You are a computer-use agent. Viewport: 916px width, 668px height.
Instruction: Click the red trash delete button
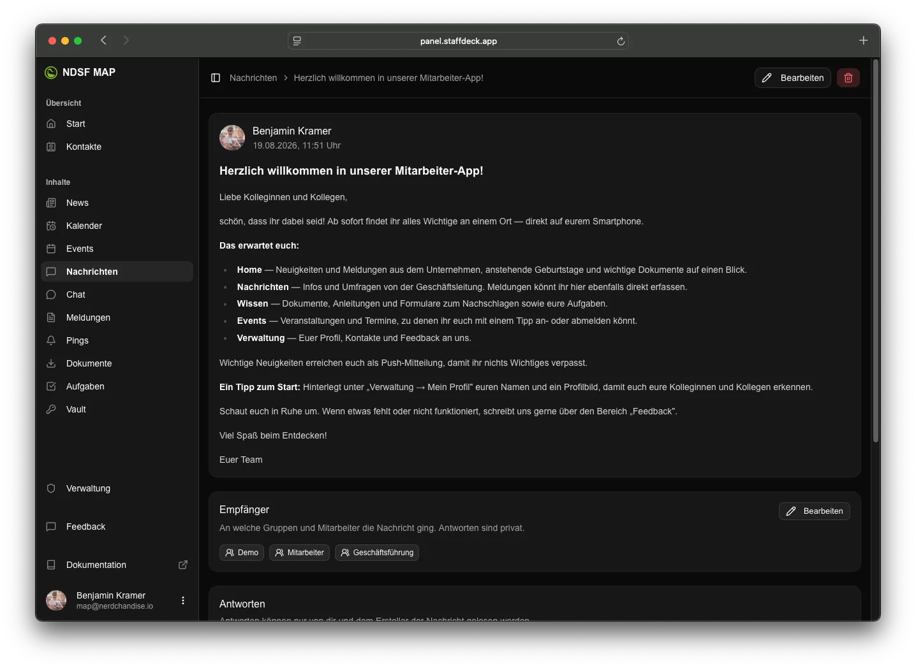848,78
